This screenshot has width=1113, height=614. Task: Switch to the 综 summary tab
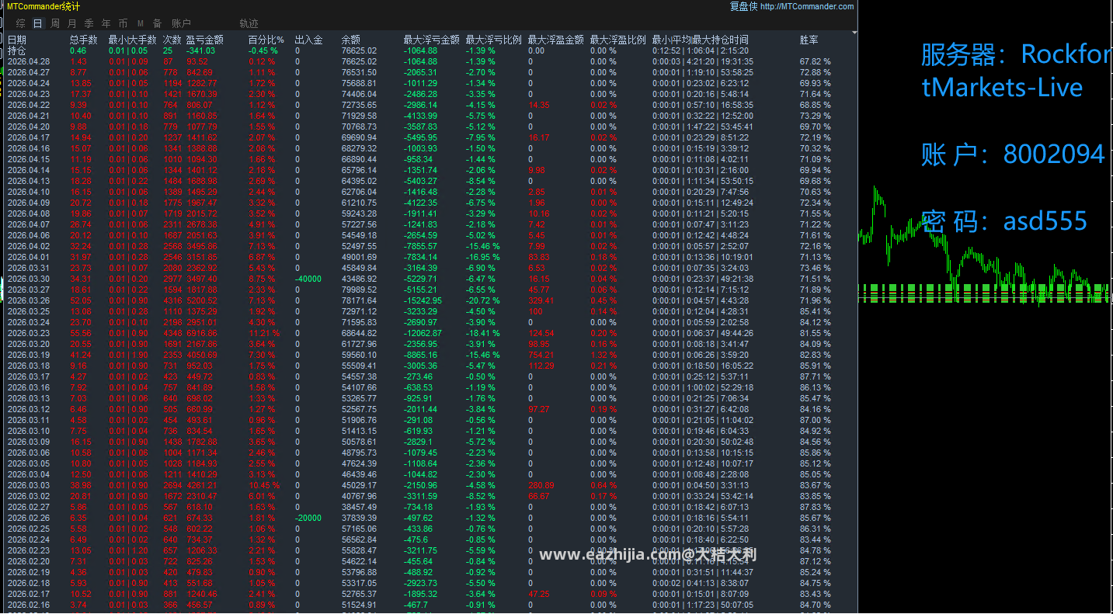tap(21, 24)
